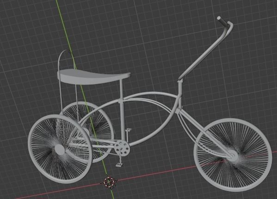Select the front wheel's central hub
Screen dimensions: 277x199
tap(233, 156)
